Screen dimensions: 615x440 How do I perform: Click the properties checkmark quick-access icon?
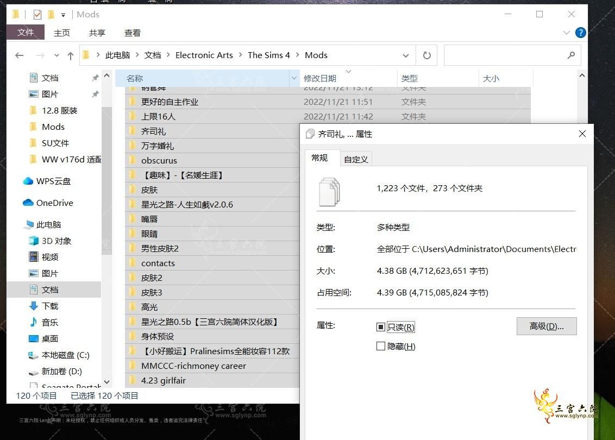tap(37, 15)
